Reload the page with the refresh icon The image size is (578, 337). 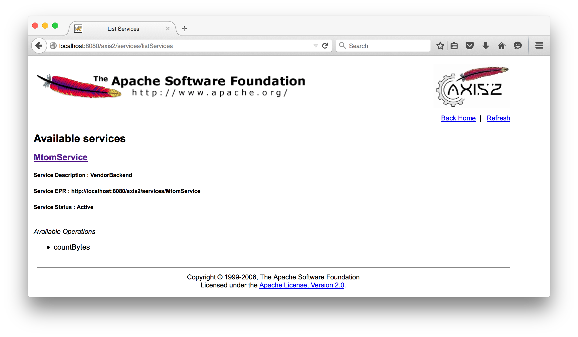pyautogui.click(x=325, y=46)
